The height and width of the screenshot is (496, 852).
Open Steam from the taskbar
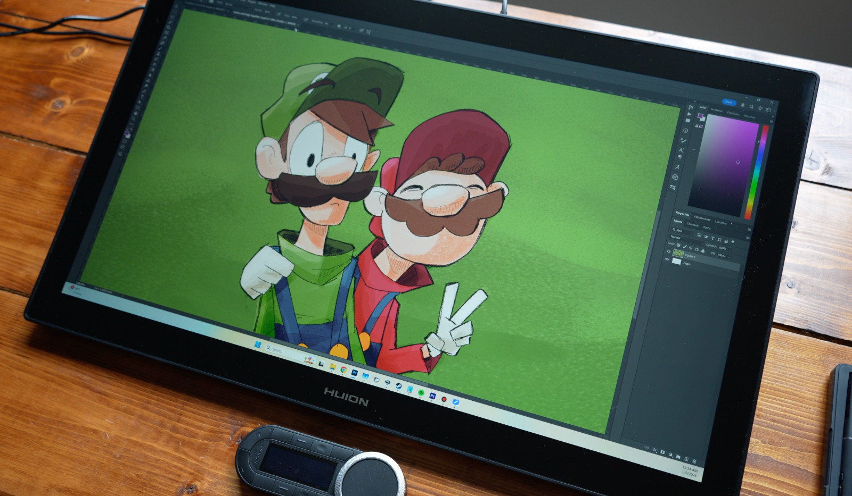coord(398,386)
